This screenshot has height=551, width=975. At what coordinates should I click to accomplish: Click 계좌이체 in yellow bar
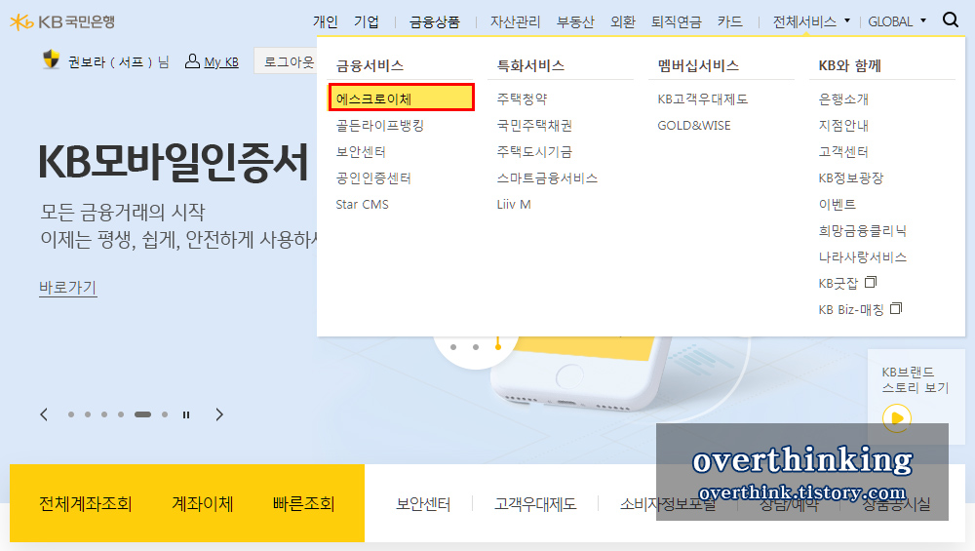[x=202, y=503]
